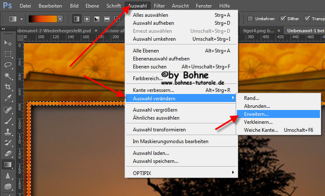
Task: Click the Linear gradient style icon
Action: tap(77, 19)
